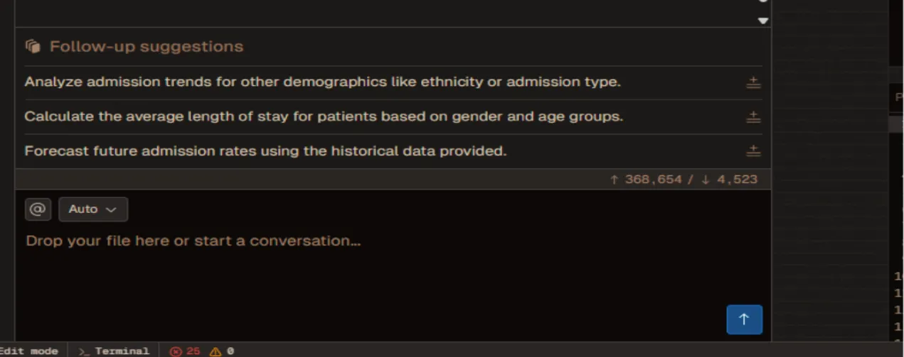Image resolution: width=904 pixels, height=357 pixels.
Task: Click the Follow-up suggestions stack icon
Action: (33, 47)
